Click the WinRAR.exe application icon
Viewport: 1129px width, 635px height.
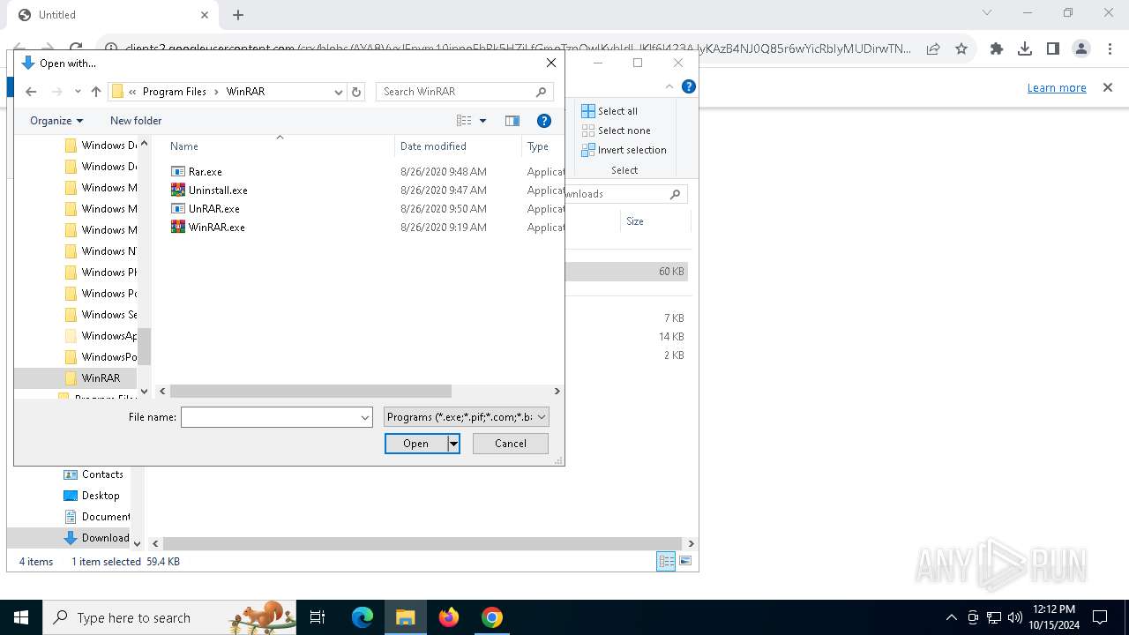(178, 228)
